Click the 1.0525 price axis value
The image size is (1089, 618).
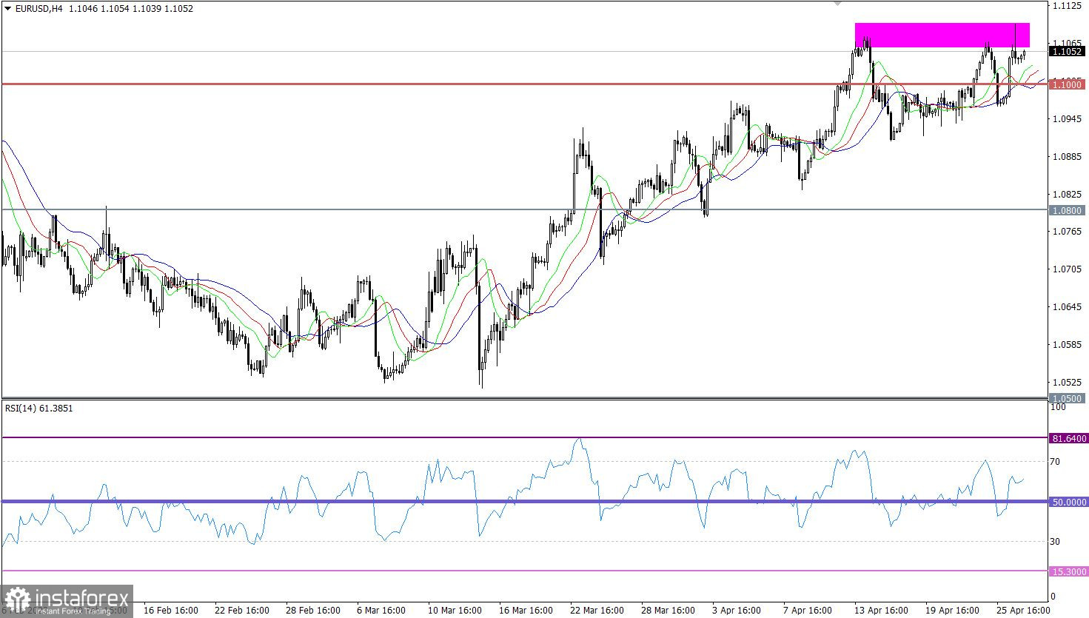tap(1067, 382)
